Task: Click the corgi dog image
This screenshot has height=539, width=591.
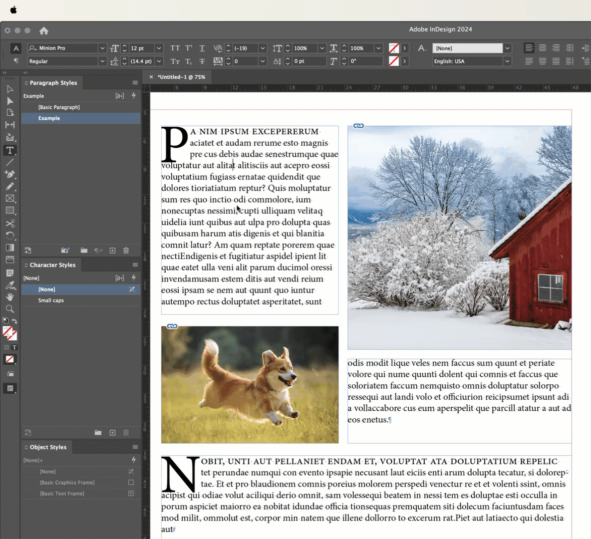Action: point(250,384)
